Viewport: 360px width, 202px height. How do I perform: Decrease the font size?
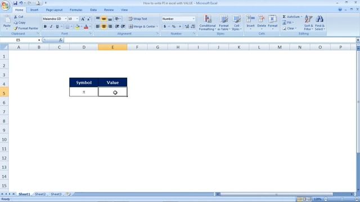coord(89,19)
